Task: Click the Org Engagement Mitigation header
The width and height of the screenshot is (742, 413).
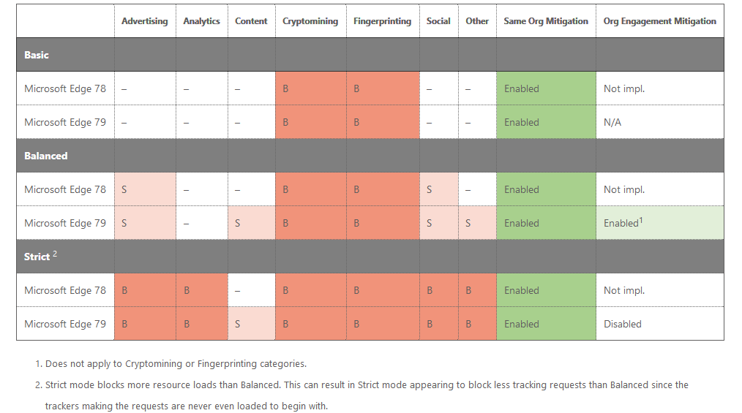Action: coord(659,21)
